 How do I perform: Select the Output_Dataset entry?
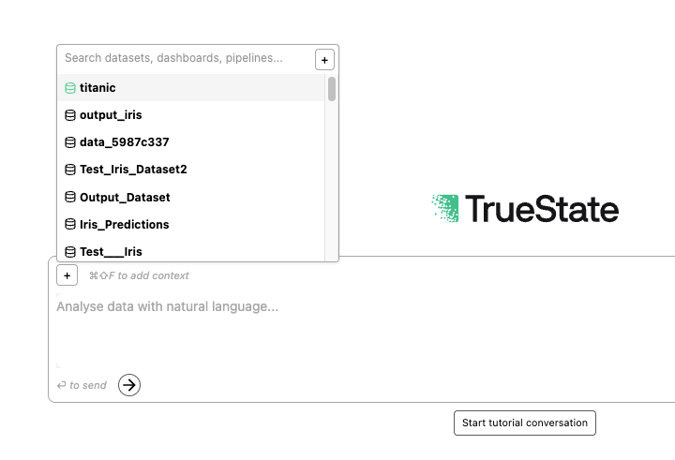coord(191,197)
